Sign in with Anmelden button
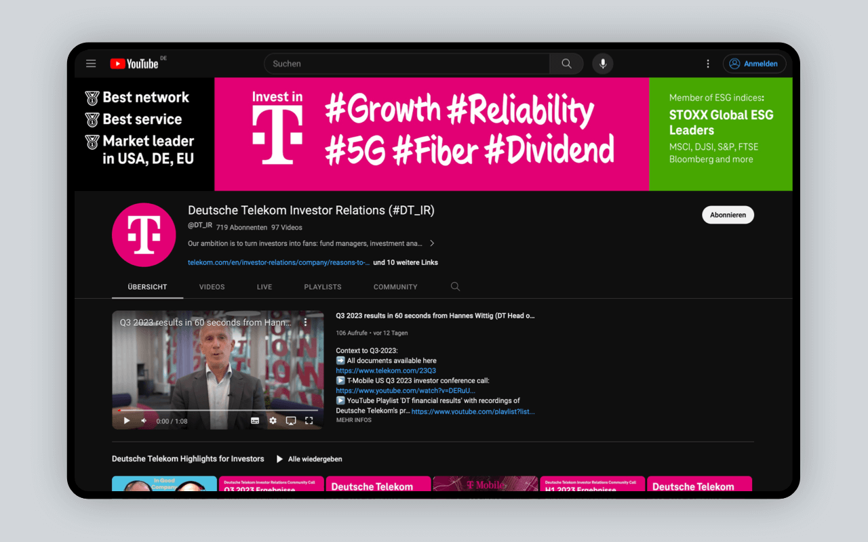This screenshot has width=868, height=542. click(x=754, y=64)
